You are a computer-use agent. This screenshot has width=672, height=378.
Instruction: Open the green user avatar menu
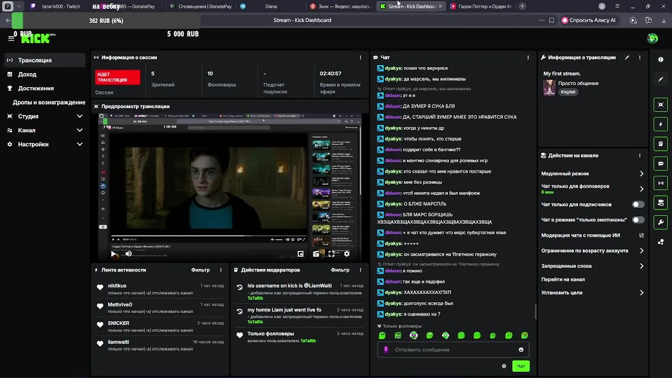(653, 38)
